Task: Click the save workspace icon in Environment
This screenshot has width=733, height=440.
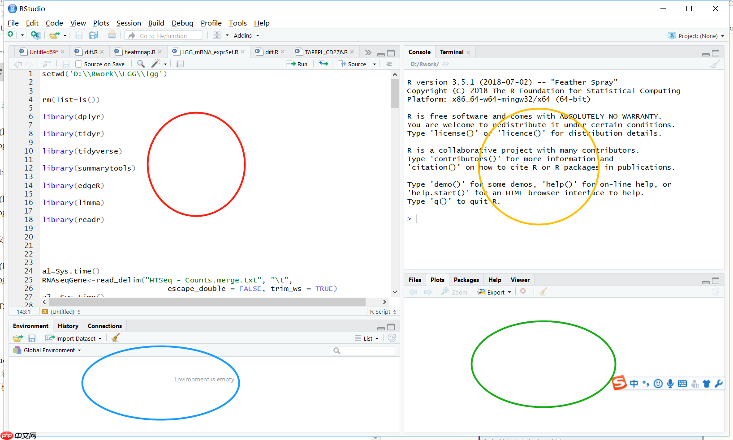Action: point(32,338)
